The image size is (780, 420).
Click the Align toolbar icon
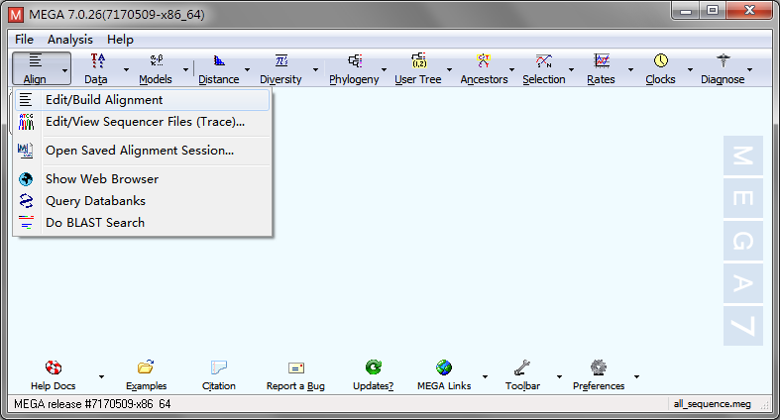point(35,61)
